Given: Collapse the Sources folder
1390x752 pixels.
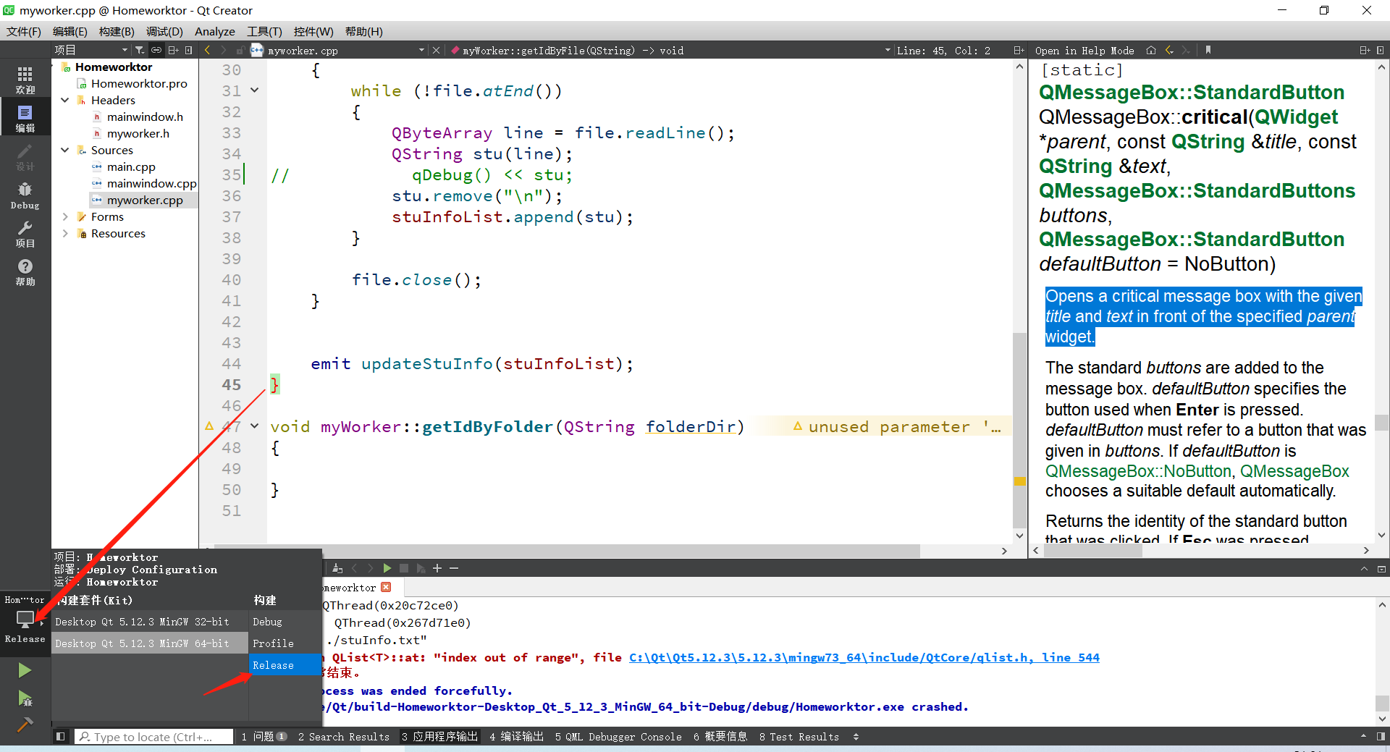Looking at the screenshot, I should 65,150.
